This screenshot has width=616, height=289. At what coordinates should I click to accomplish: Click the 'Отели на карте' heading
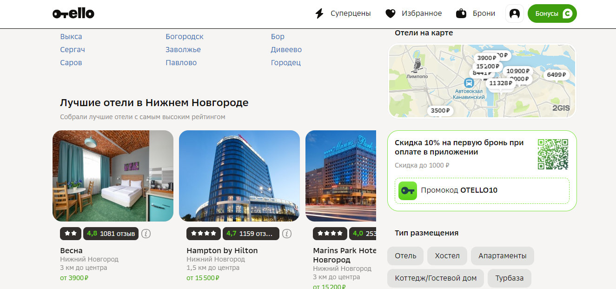click(424, 33)
